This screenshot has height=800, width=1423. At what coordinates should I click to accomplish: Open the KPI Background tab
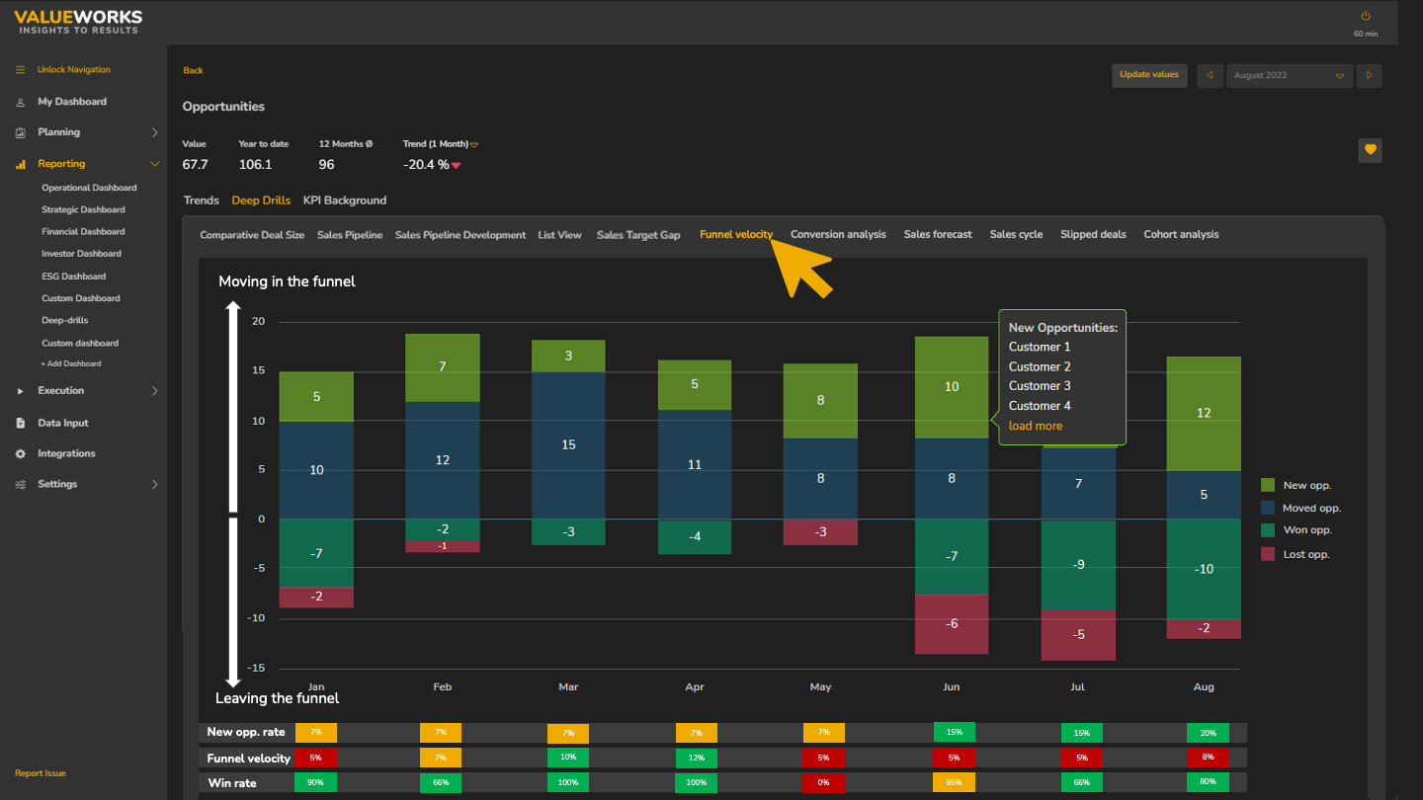(344, 200)
